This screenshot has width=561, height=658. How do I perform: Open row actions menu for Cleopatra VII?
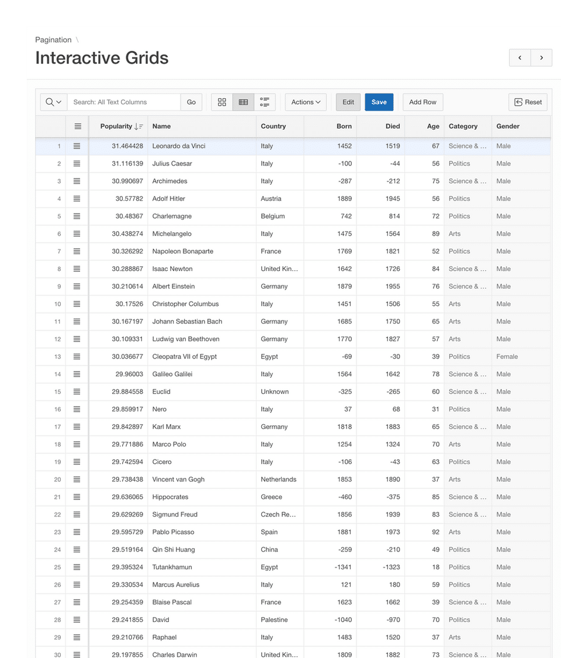tap(77, 357)
